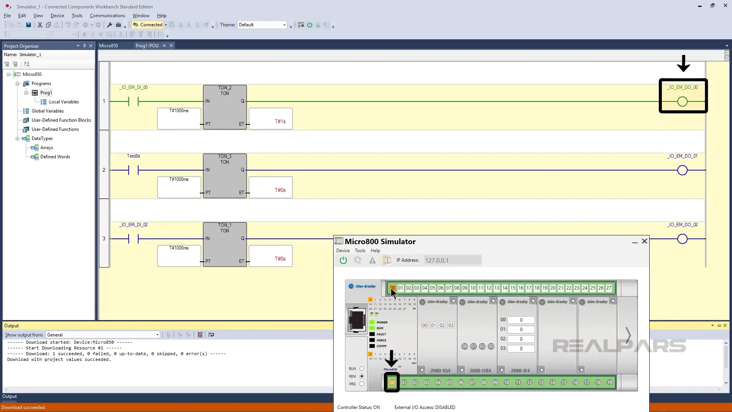The image size is (732, 412).
Task: Open the File menu
Action: [x=7, y=16]
